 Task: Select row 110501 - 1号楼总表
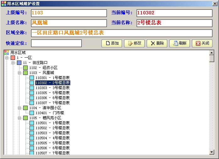(x=53, y=123)
